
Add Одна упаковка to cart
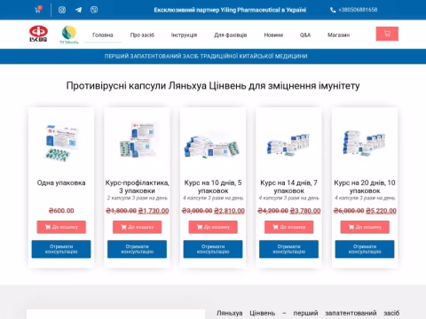click(x=61, y=227)
